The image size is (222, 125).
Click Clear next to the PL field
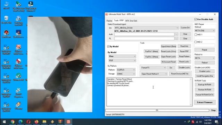[185, 39]
